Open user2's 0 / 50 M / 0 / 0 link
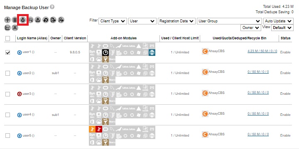The width and height of the screenshot is (299, 149). pyautogui.click(x=258, y=72)
